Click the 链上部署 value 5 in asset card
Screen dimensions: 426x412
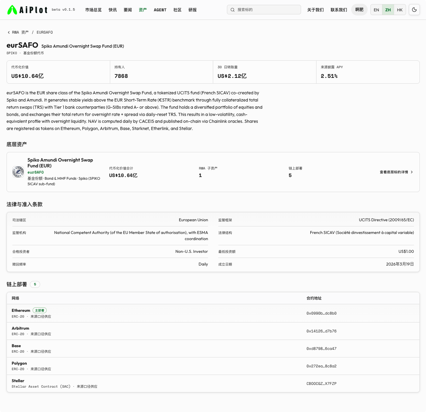pos(290,175)
